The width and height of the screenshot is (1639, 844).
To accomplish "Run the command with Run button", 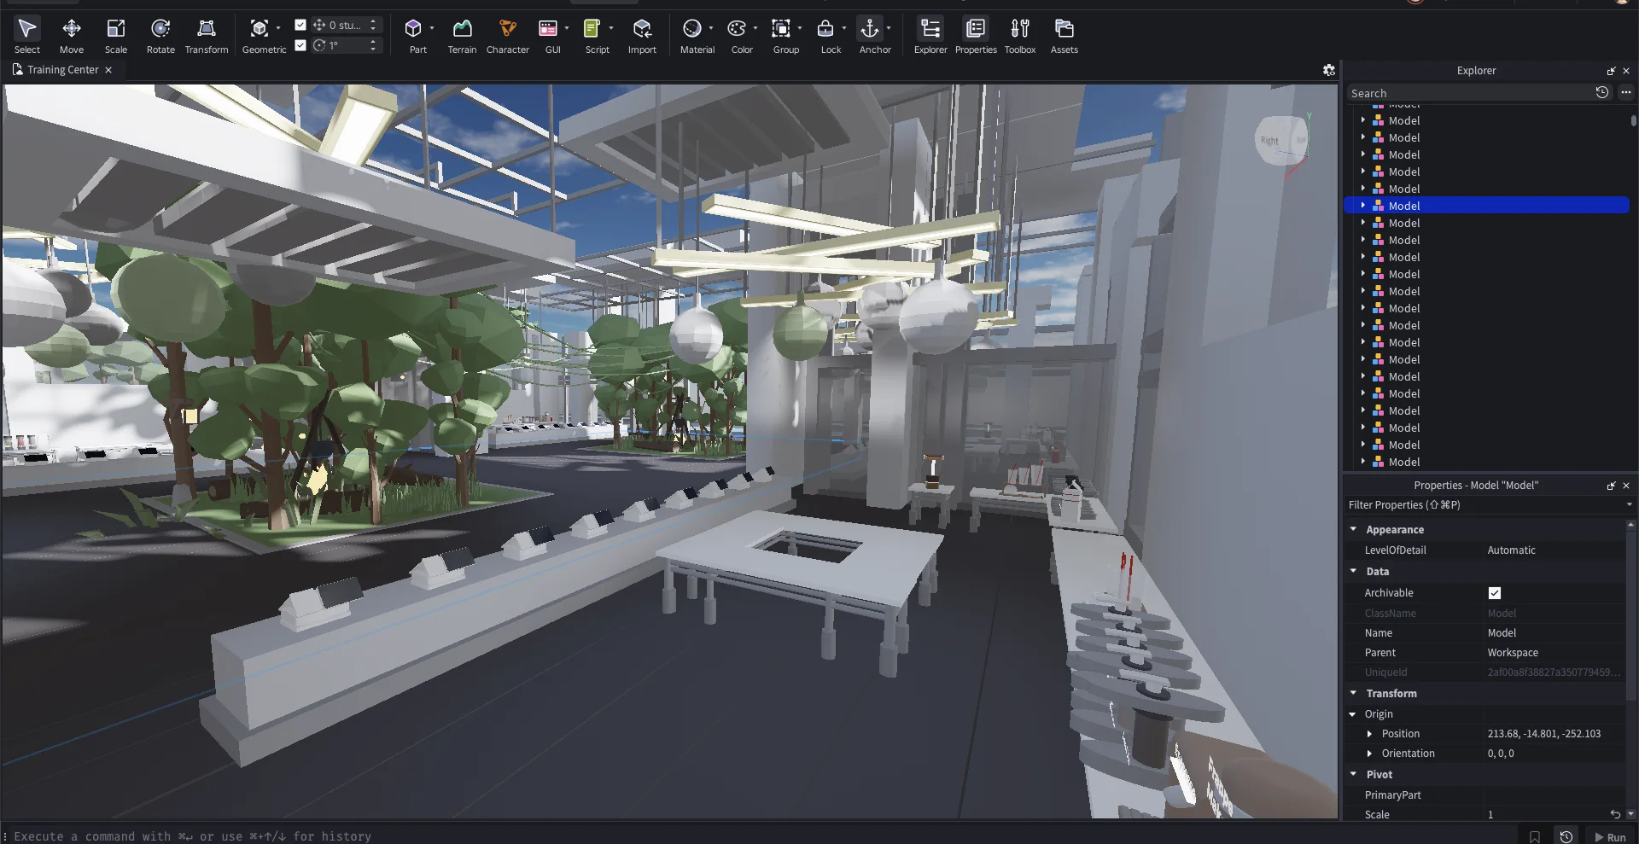I will tap(1610, 837).
